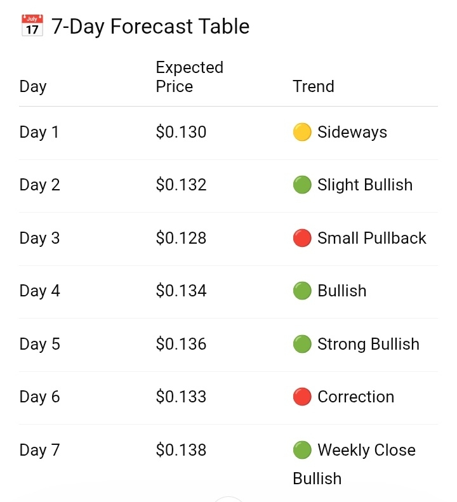Click green circle in the Day 4 row
457x502 pixels.
tap(302, 291)
